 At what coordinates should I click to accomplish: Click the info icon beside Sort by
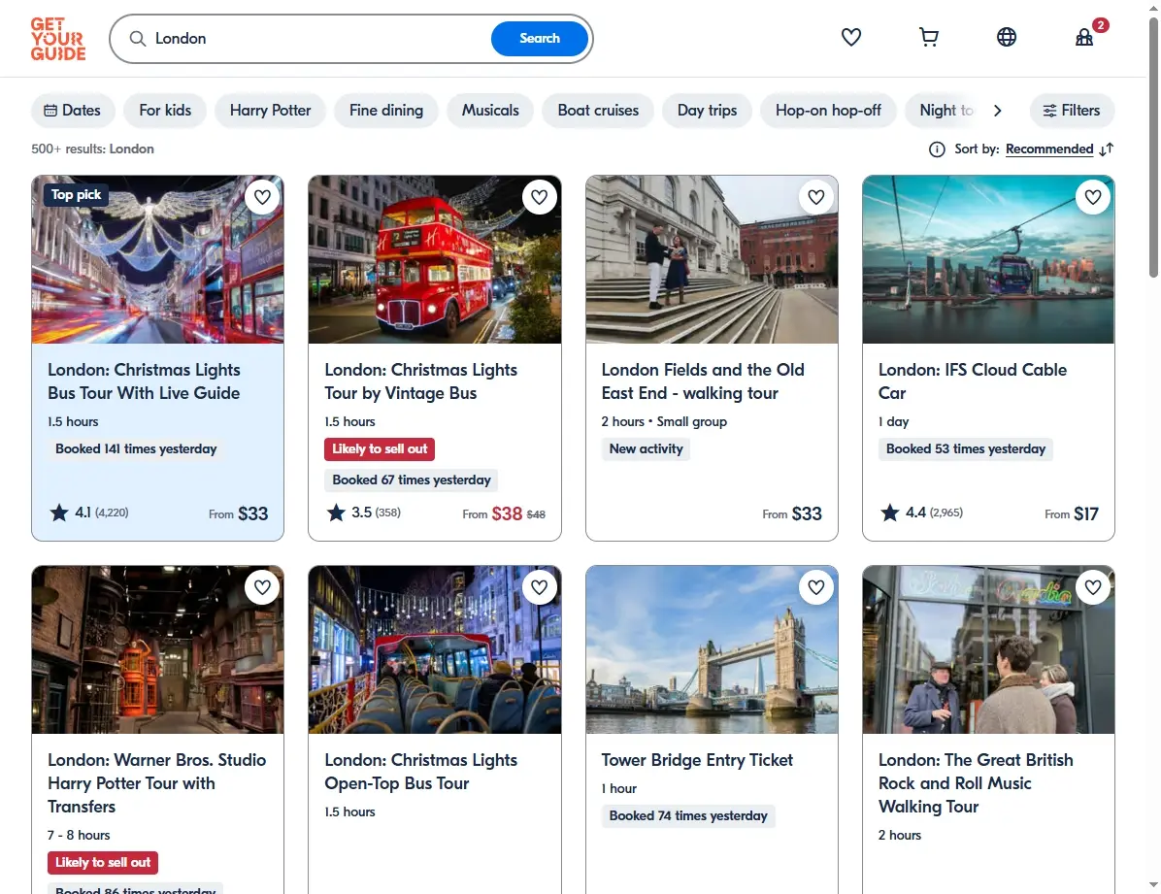[937, 149]
